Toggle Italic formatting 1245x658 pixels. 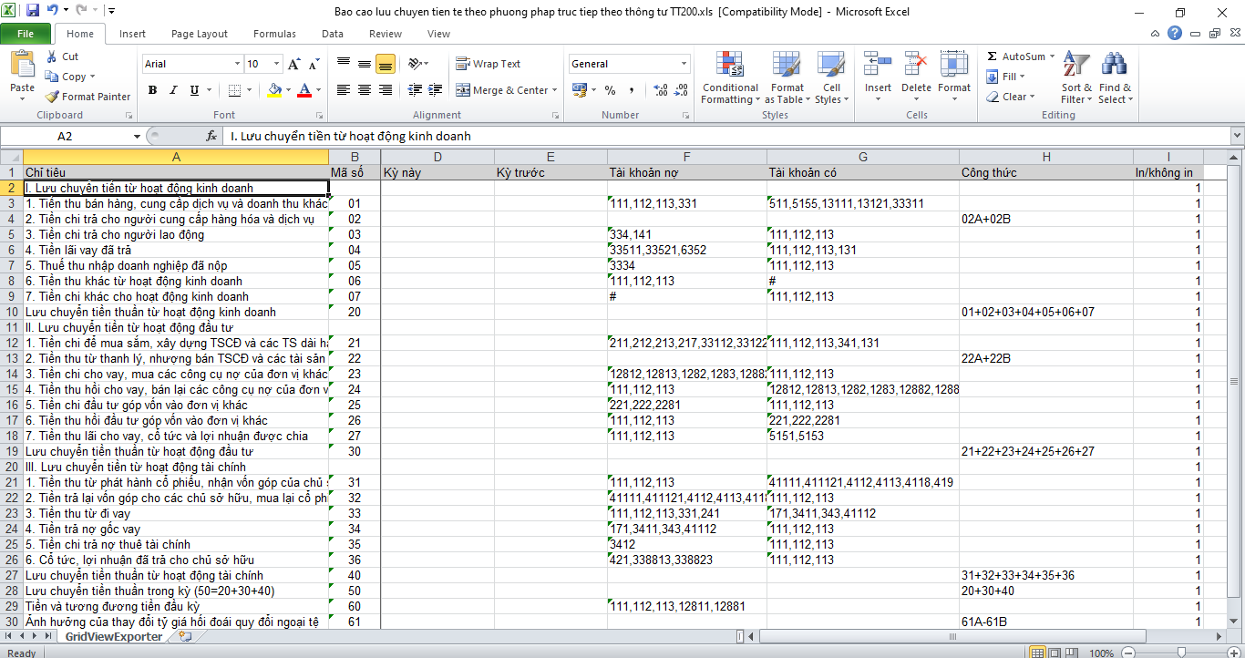pos(173,90)
